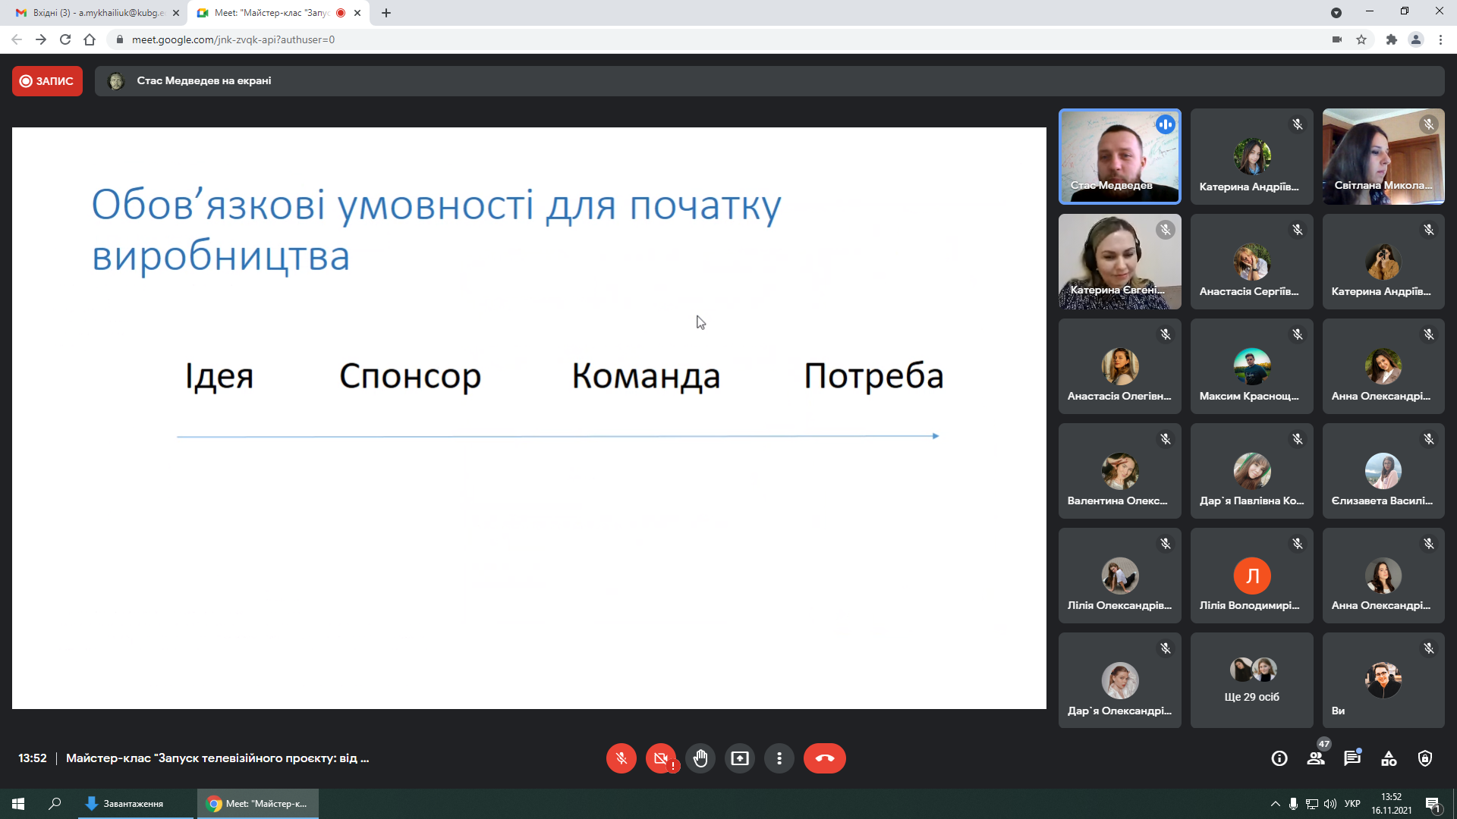Open Завантаження window in taskbar
Viewport: 1457px width, 819px height.
tap(133, 804)
